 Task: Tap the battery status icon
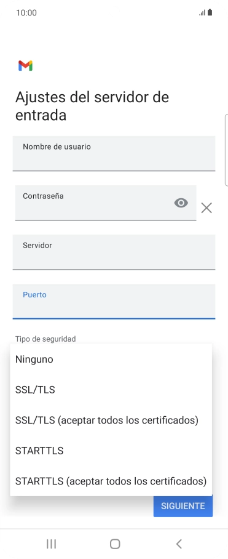[210, 12]
